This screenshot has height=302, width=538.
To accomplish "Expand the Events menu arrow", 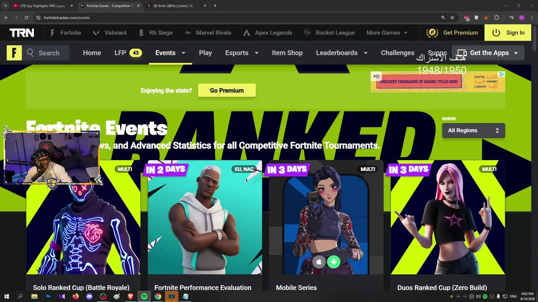I will tap(183, 53).
